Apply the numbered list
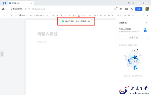This screenshot has width=151, height=95. 95,15
